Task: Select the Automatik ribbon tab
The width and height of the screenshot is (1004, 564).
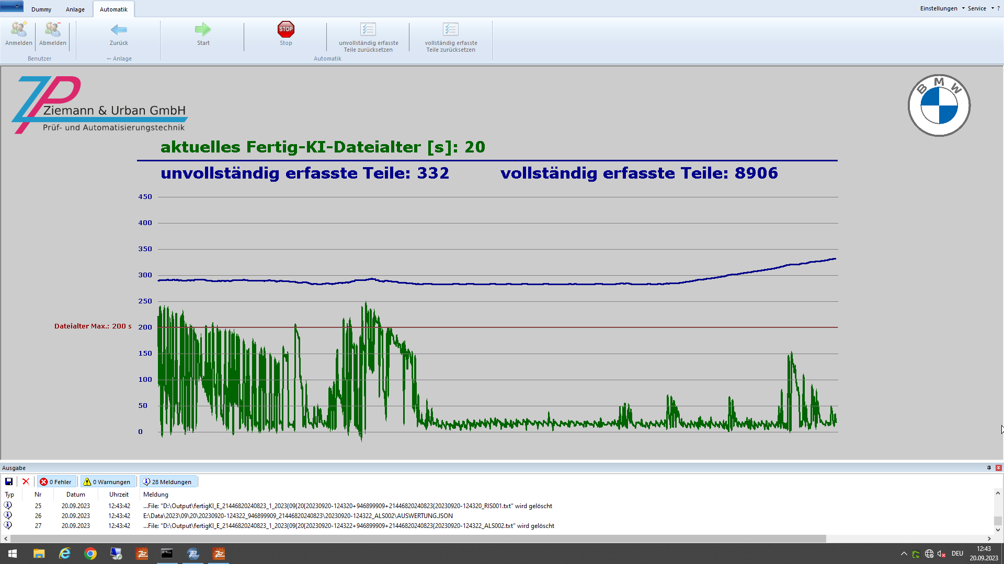Action: coord(113,9)
